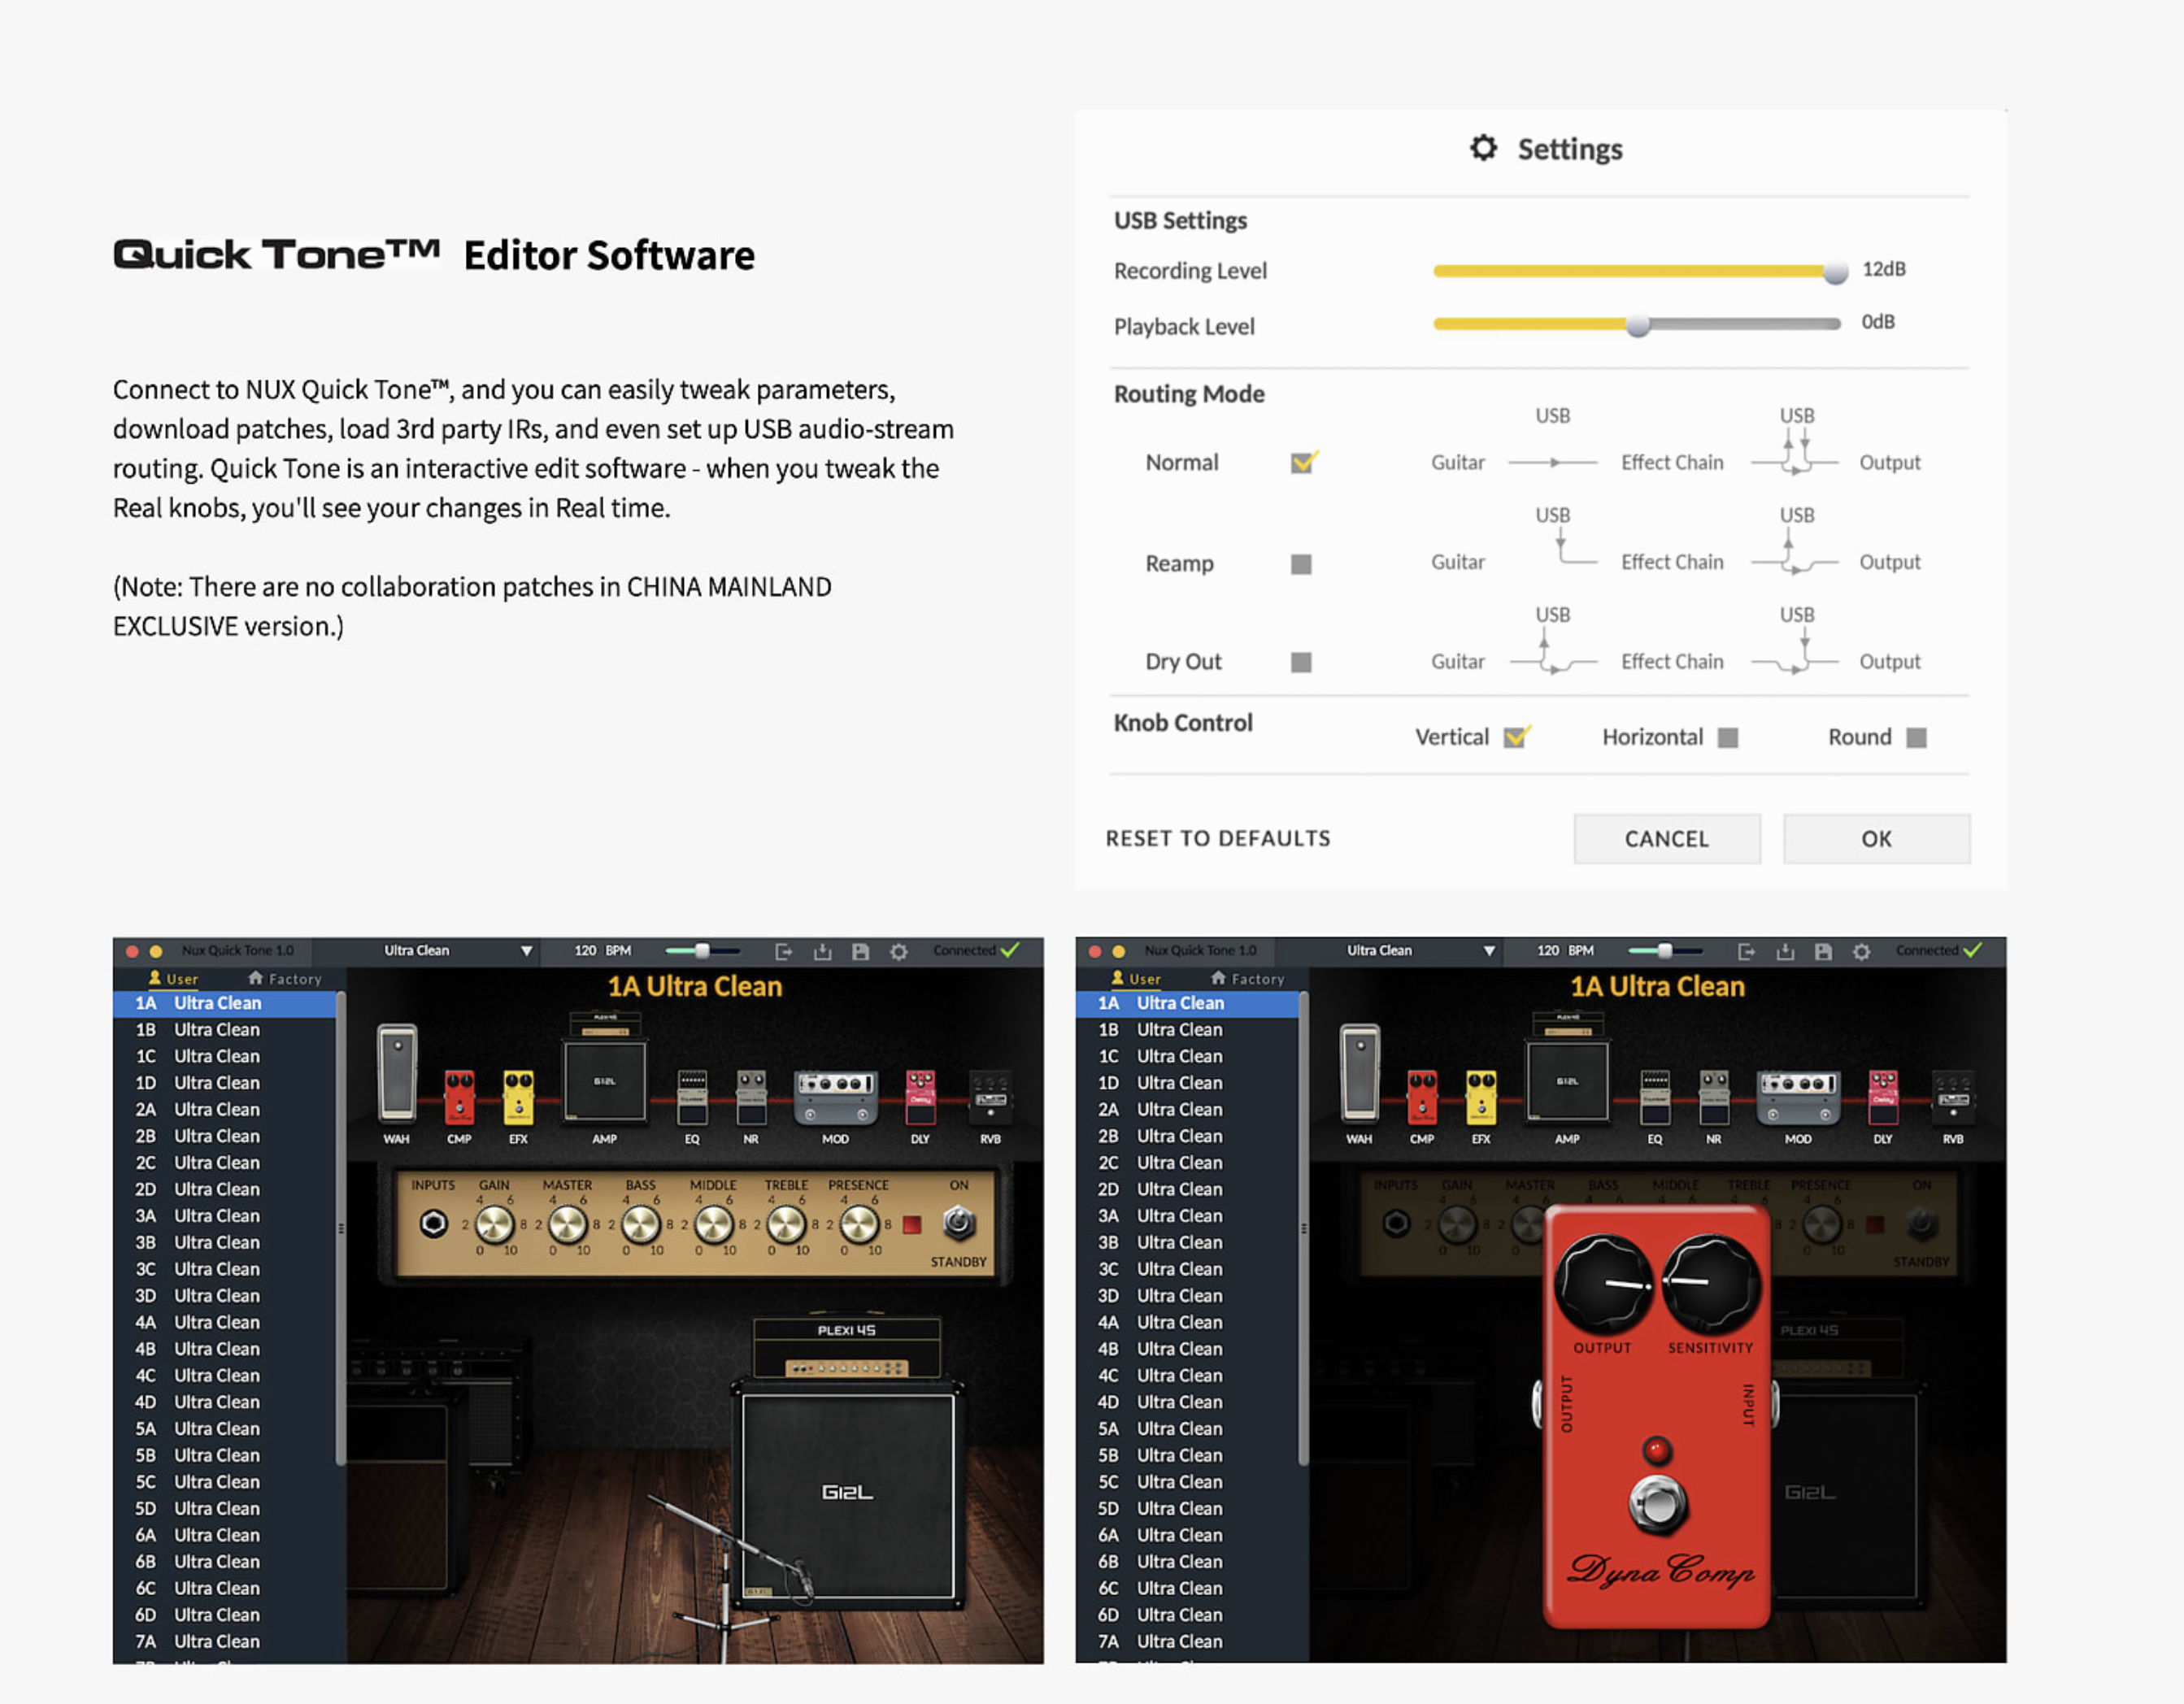2184x1704 pixels.
Task: Click OK button in Settings dialog
Action: click(x=1876, y=839)
